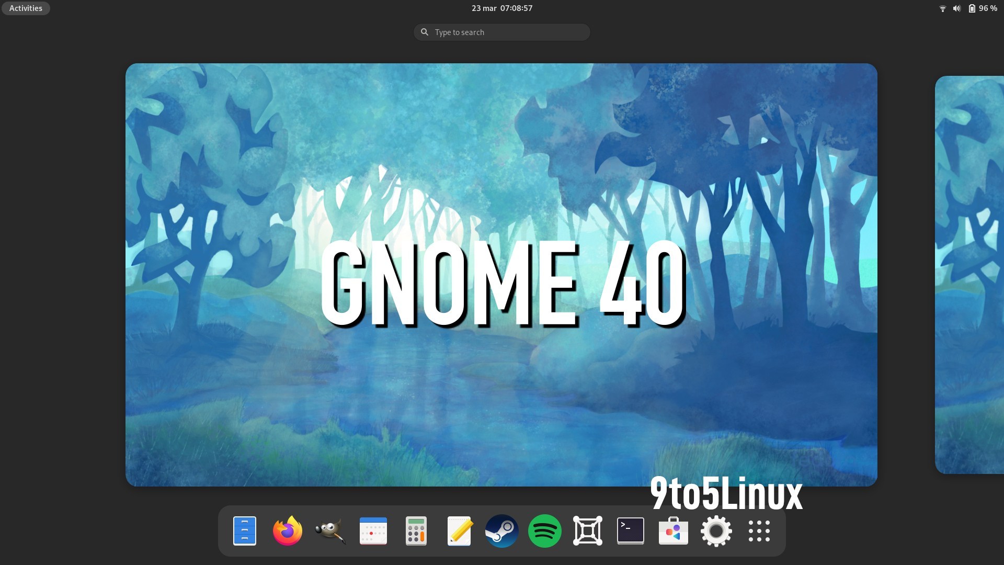Show the applications grid
This screenshot has height=565, width=1004.
coord(759,530)
